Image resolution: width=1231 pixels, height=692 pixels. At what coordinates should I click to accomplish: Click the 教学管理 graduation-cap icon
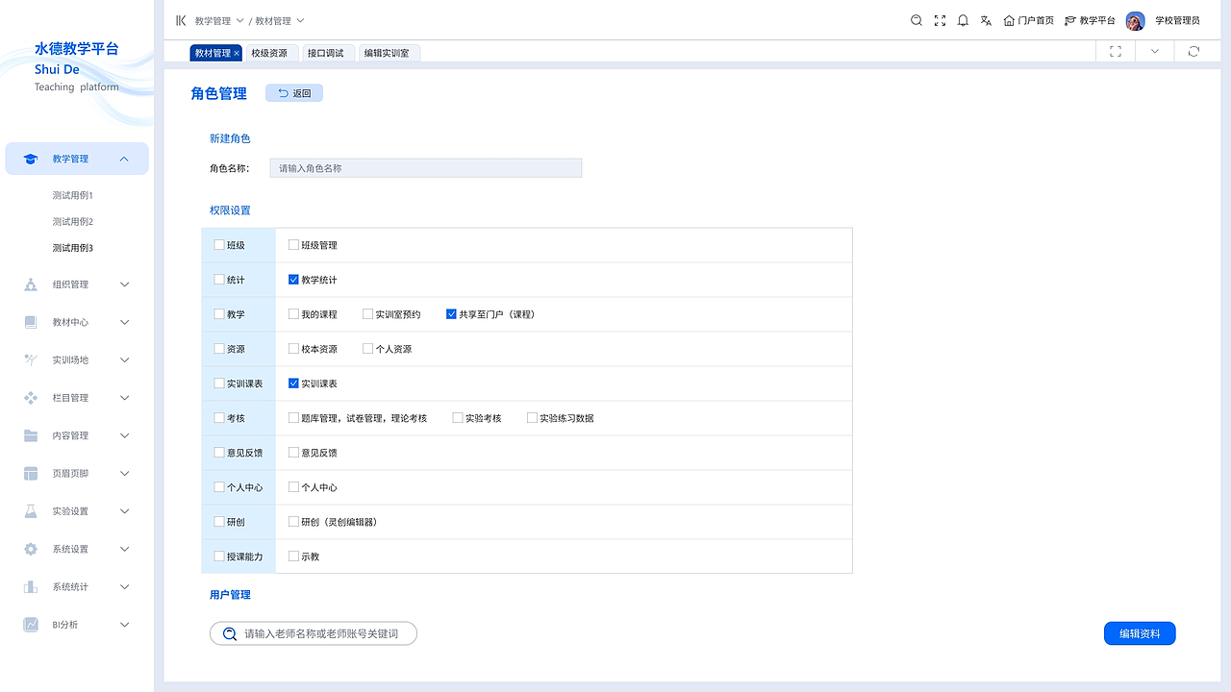[29, 158]
